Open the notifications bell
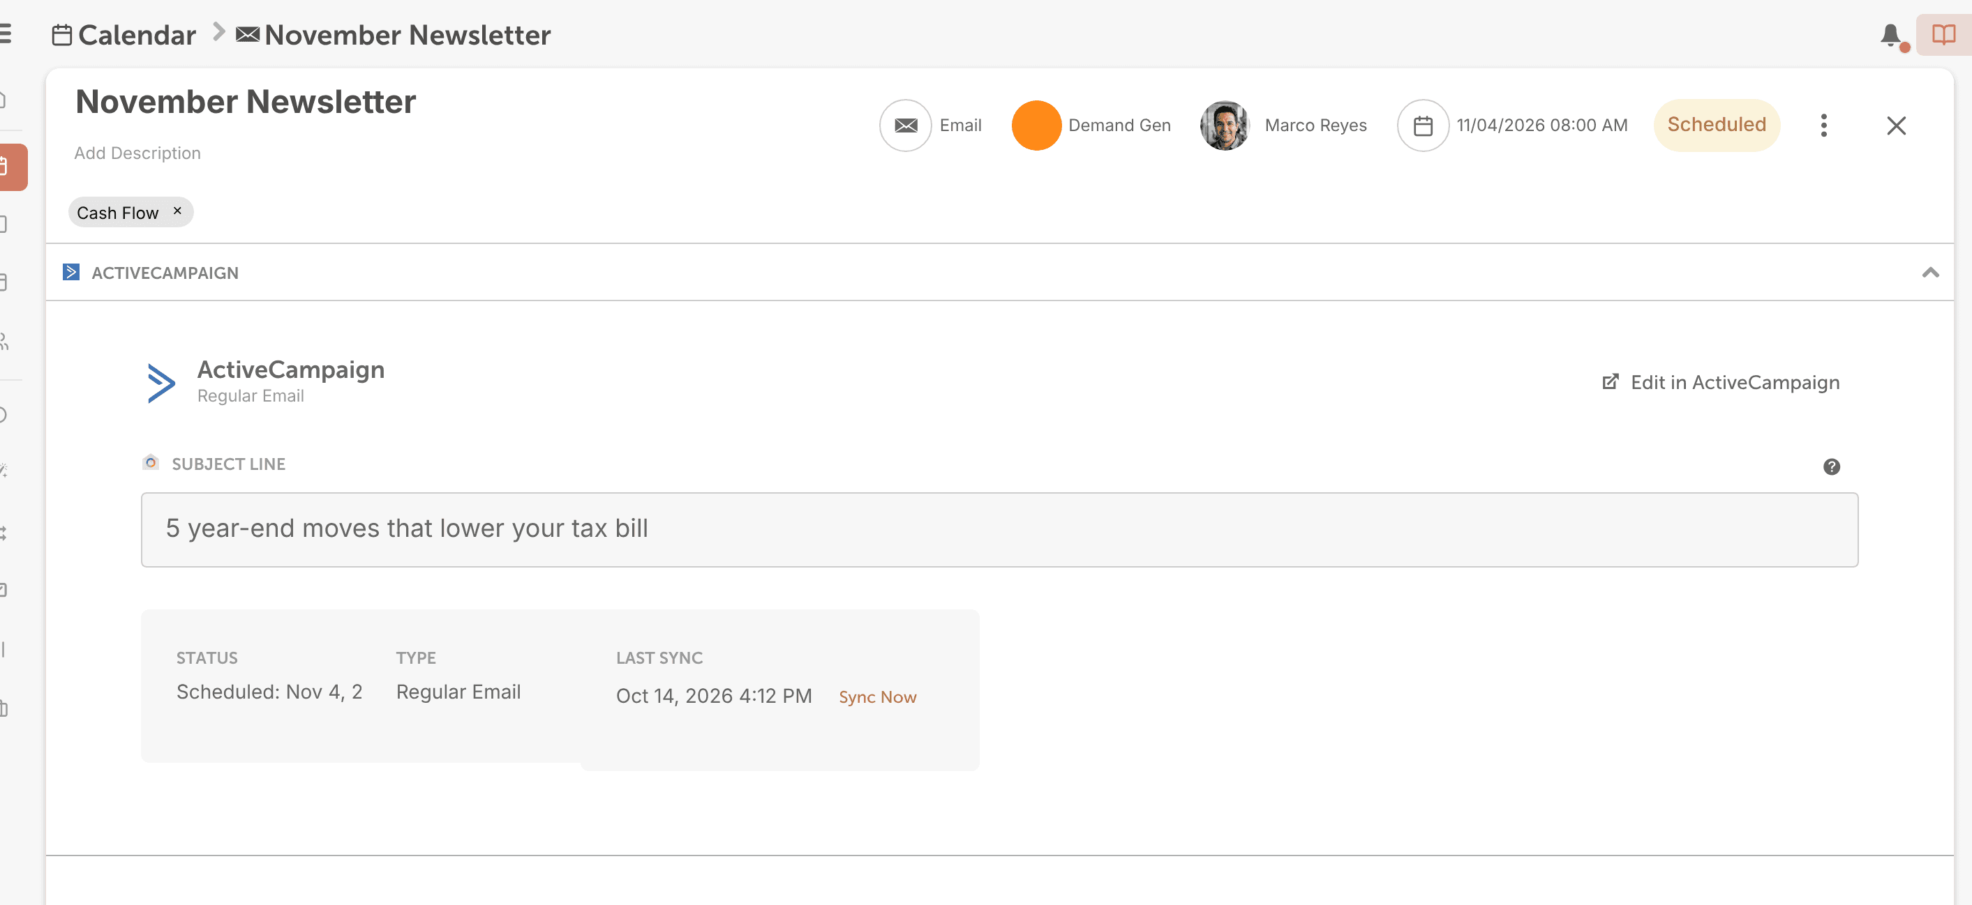 tap(1890, 35)
